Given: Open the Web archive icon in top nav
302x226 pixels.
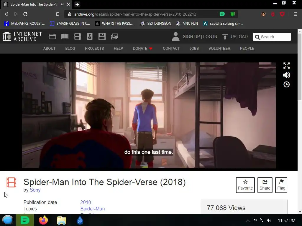Looking at the screenshot, I should point(52,36).
